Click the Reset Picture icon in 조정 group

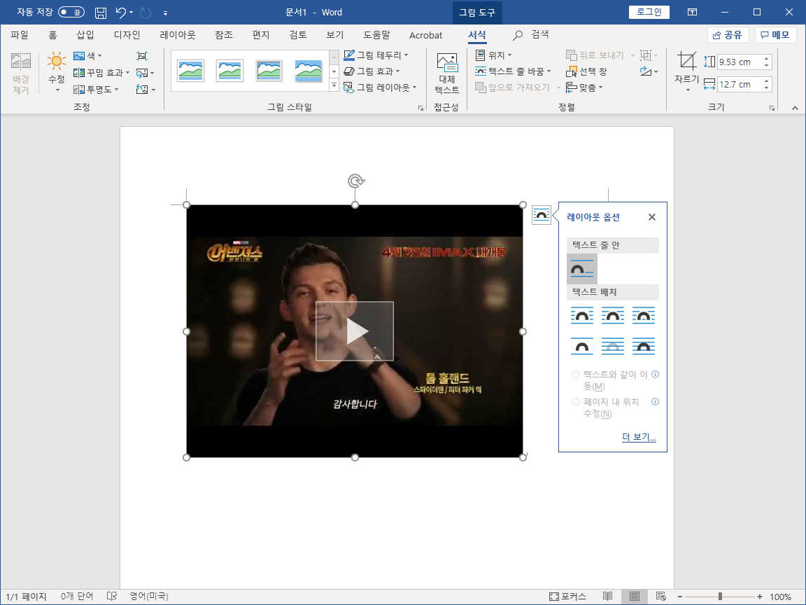(143, 90)
